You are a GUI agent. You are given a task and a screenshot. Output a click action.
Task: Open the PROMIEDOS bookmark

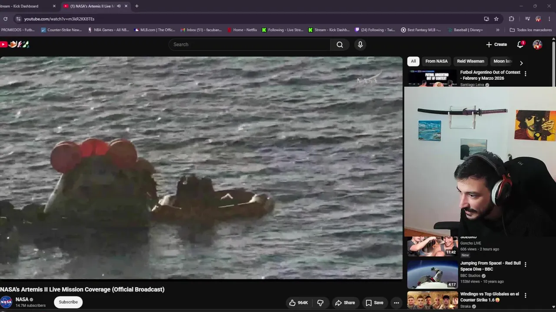pos(18,30)
